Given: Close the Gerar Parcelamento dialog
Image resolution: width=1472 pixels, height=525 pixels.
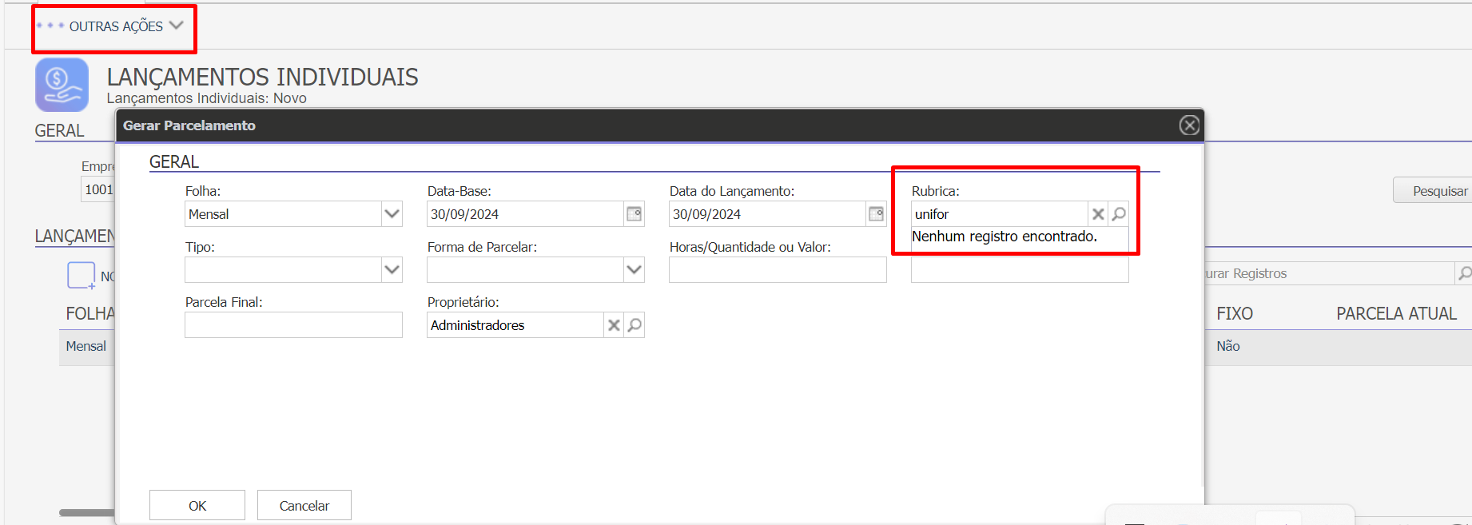Looking at the screenshot, I should click(x=1189, y=125).
